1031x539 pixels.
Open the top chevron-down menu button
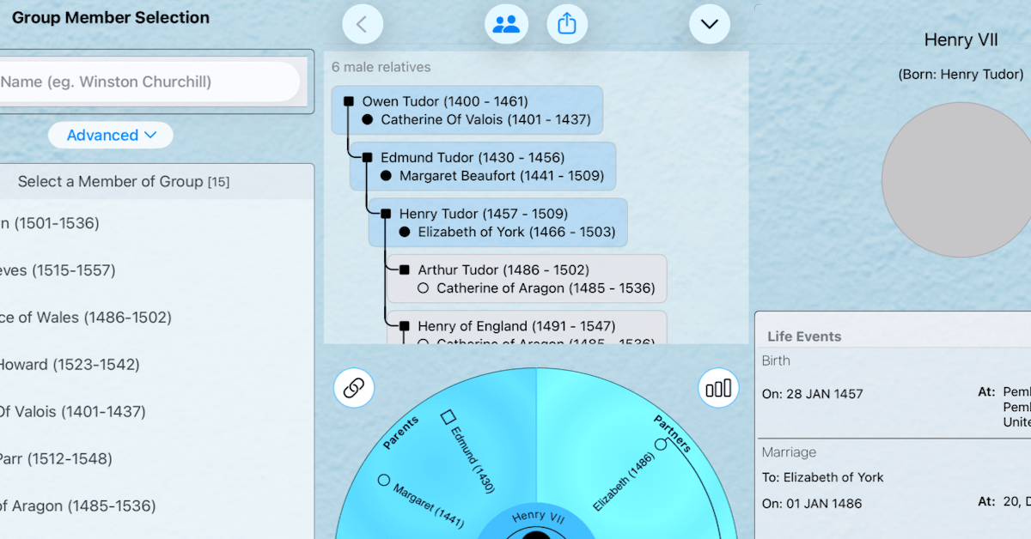pyautogui.click(x=709, y=24)
